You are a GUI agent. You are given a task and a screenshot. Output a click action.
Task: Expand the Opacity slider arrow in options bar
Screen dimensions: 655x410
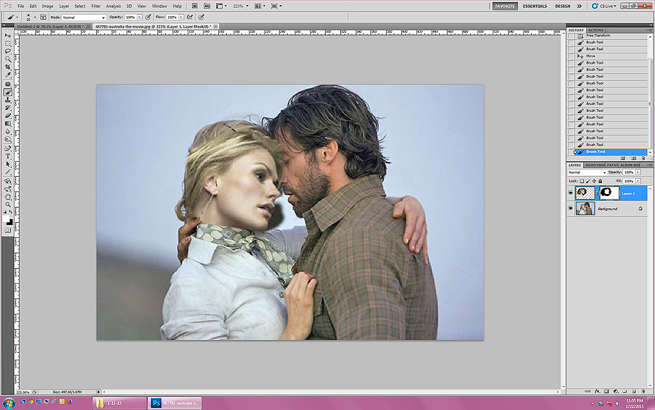[x=141, y=17]
